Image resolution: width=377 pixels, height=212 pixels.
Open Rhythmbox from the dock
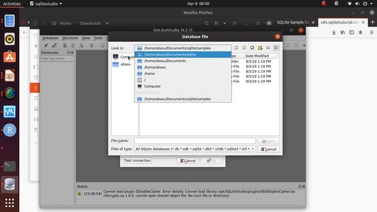click(9, 39)
